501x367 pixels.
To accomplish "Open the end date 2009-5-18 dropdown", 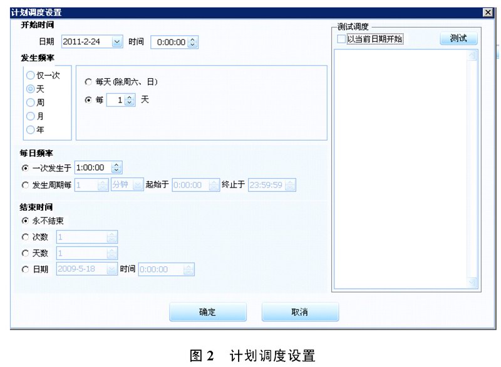I will coord(112,269).
